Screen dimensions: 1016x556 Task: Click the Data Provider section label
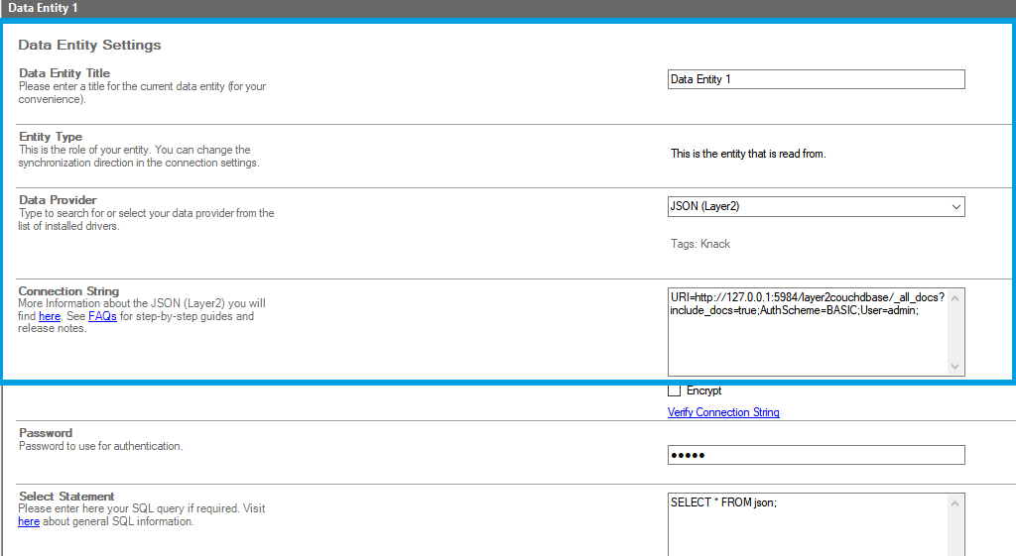click(58, 200)
